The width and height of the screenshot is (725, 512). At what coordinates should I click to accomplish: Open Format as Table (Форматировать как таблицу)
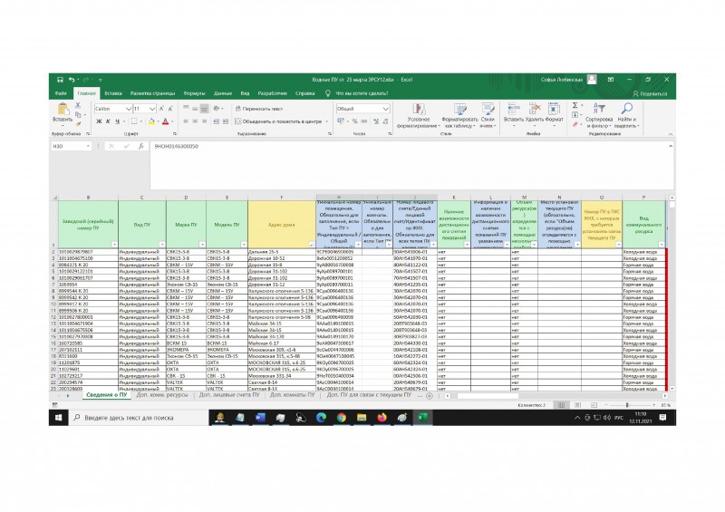[x=459, y=116]
